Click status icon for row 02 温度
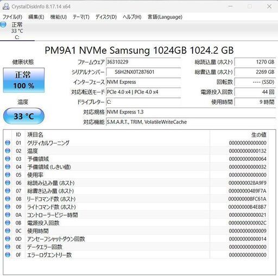Viewport: 278px width, 276px height. coord(8,150)
